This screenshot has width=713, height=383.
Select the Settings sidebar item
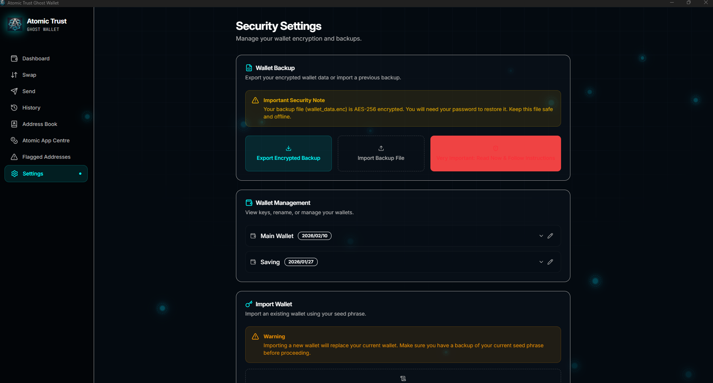(46, 174)
